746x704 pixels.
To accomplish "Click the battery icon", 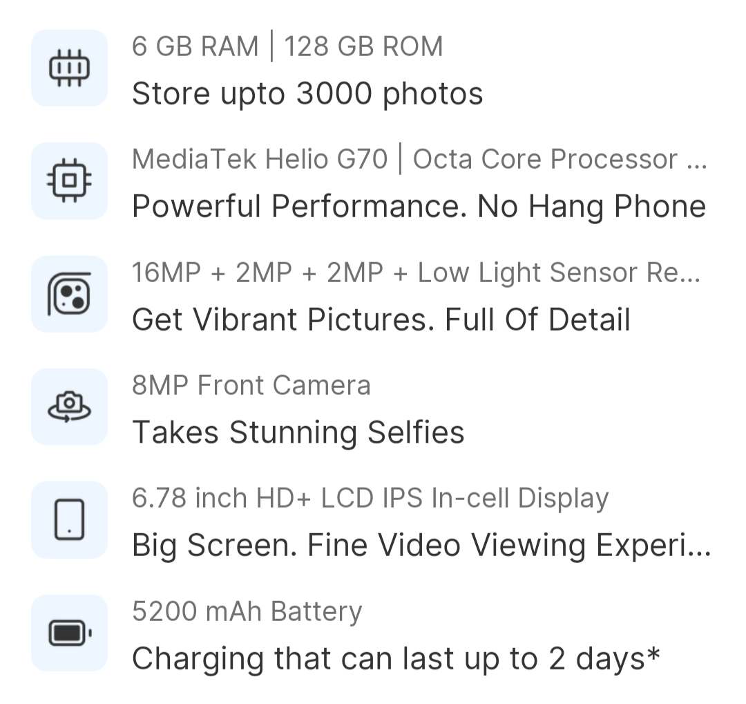I will [x=69, y=632].
